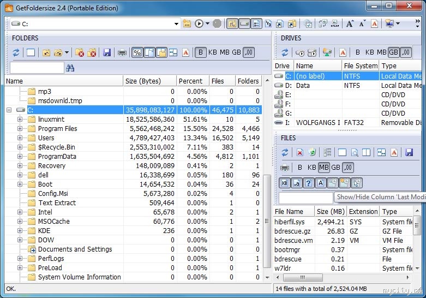Click the network drive icon in DRIVES toolbar
The height and width of the screenshot is (298, 426).
point(327,52)
